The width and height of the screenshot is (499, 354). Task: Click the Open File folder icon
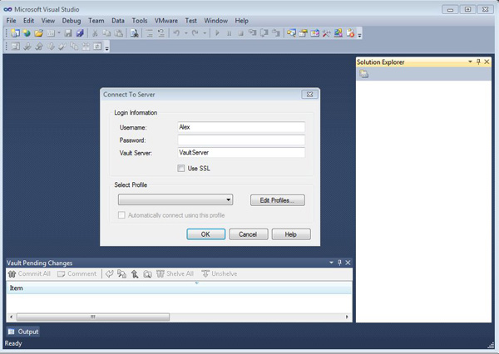pos(38,33)
